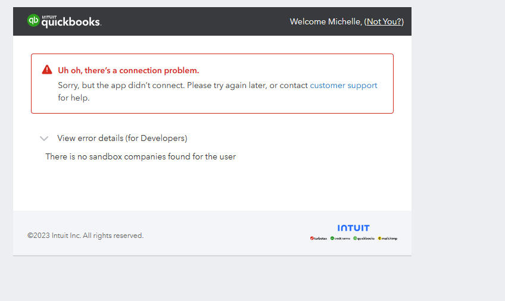
Task: Click the Not You? link
Action: point(384,21)
